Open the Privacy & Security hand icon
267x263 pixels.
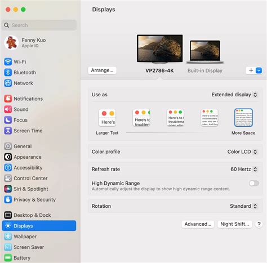(x=8, y=199)
